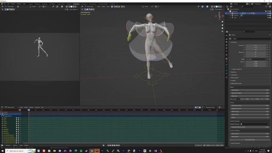Open the Render properties tab
The image size is (272, 153).
227,39
